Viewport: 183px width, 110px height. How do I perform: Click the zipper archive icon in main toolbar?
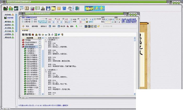click(x=27, y=8)
